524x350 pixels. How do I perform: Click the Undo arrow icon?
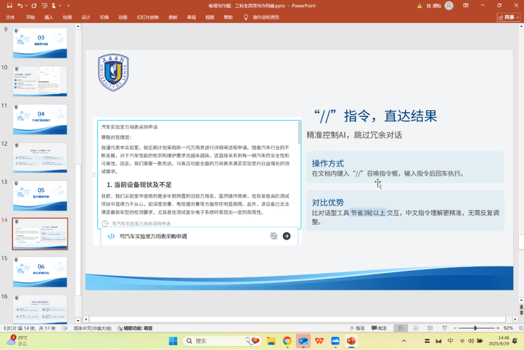pyautogui.click(x=19, y=5)
